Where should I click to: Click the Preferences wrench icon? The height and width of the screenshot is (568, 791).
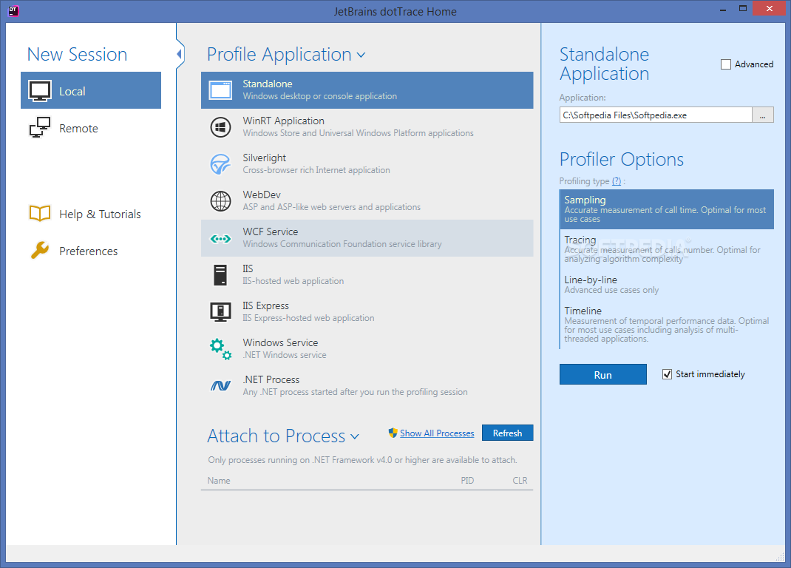(40, 251)
